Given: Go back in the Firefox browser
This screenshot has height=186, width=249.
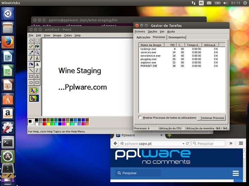Looking at the screenshot, I should [116, 143].
